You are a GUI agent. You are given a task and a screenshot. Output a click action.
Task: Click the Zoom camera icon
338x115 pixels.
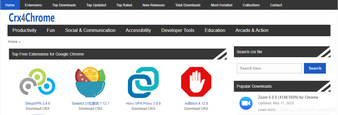tap(246, 103)
